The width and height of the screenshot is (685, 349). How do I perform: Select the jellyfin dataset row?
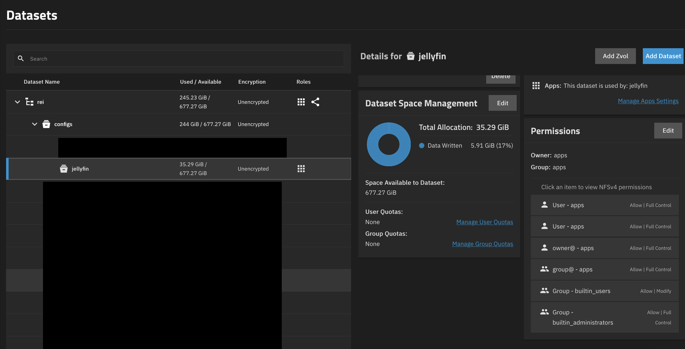click(x=179, y=169)
